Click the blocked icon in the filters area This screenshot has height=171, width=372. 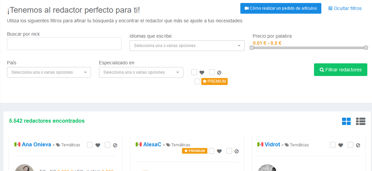point(219,73)
